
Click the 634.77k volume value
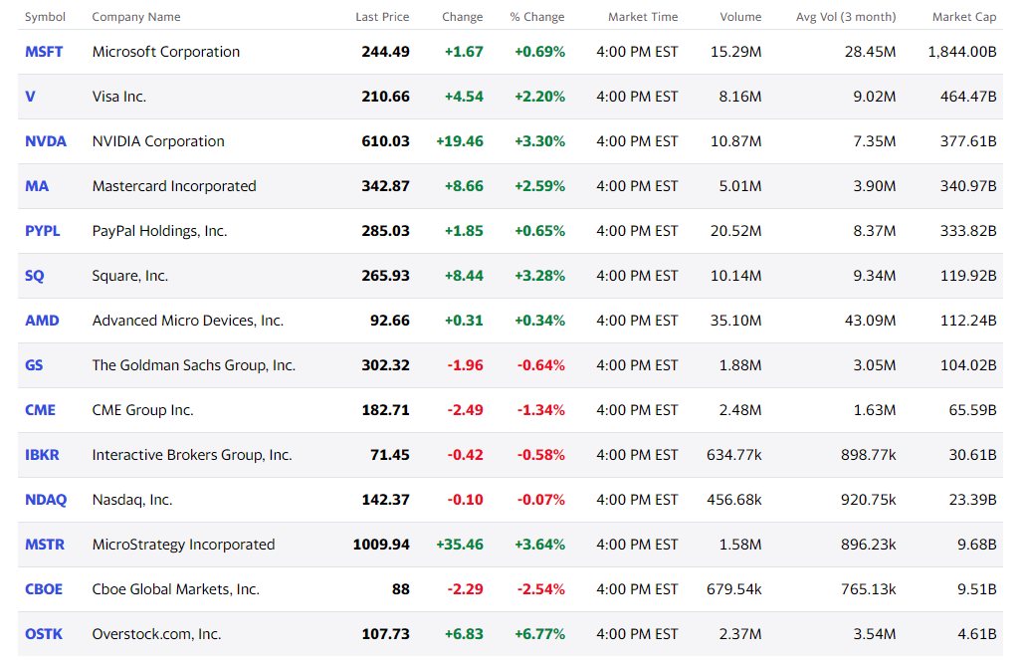[x=734, y=455]
